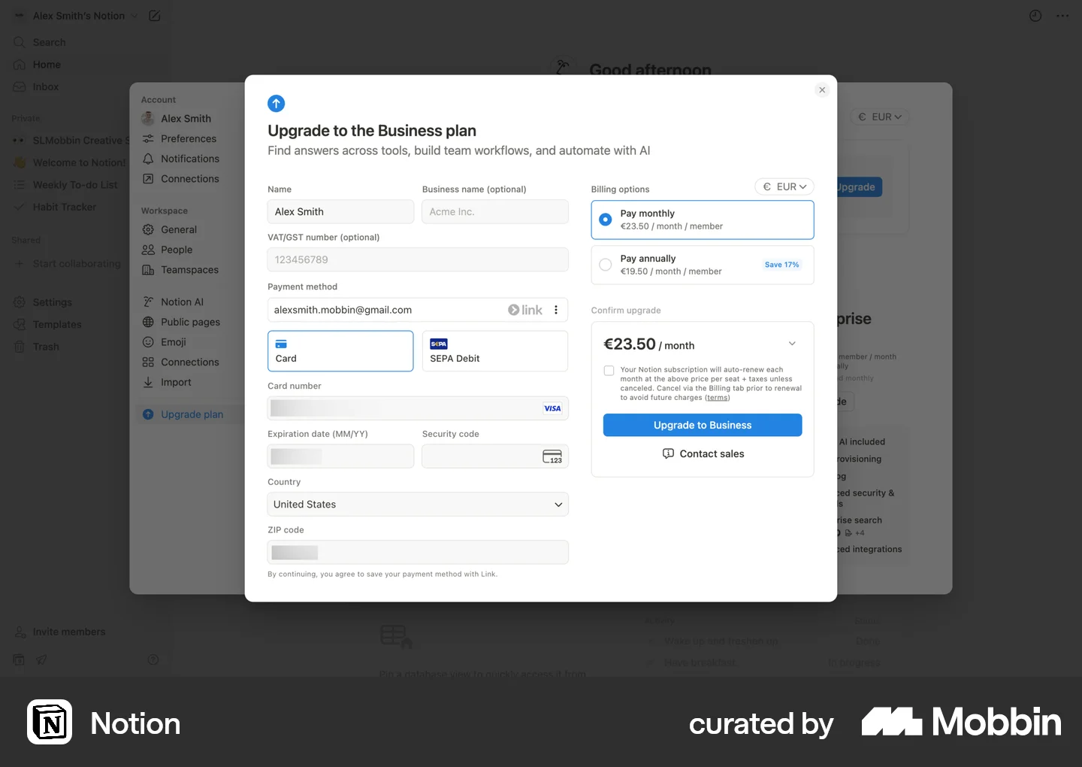The height and width of the screenshot is (767, 1082).
Task: Click the General settings gear icon
Action: point(148,229)
